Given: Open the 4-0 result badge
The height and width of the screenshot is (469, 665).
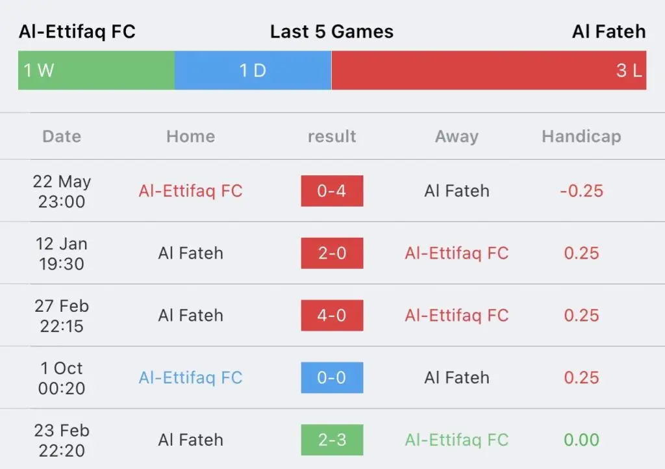Looking at the screenshot, I should 332,316.
